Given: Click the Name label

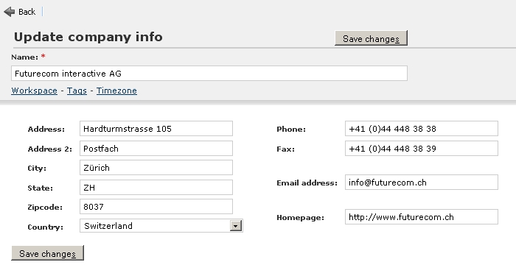Looking at the screenshot, I should click(24, 57).
